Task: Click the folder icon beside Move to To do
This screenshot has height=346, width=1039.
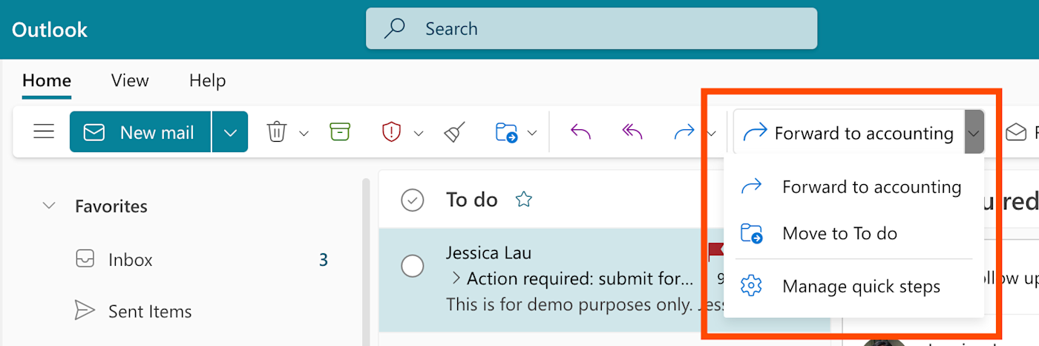Action: point(752,233)
